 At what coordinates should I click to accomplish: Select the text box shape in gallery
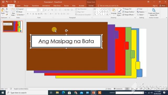(95, 9)
